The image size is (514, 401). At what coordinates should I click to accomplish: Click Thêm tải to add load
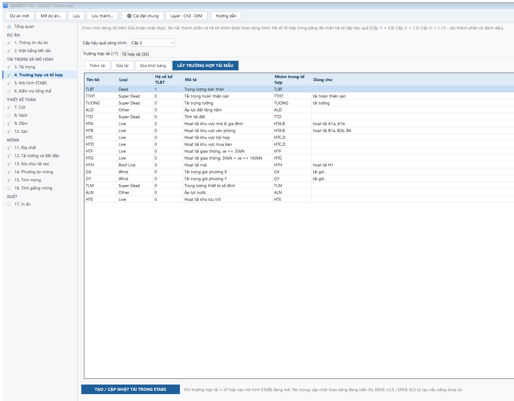point(97,66)
